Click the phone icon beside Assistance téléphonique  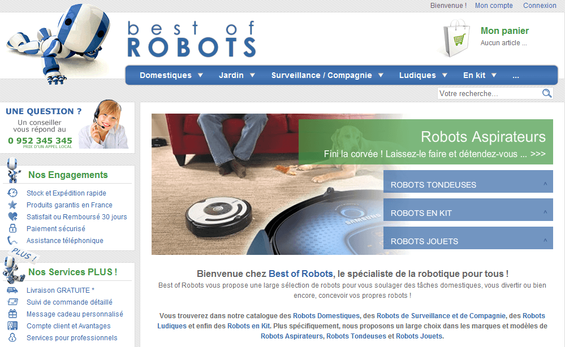12,240
